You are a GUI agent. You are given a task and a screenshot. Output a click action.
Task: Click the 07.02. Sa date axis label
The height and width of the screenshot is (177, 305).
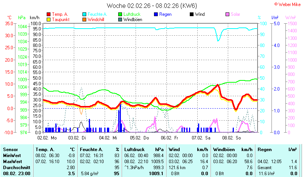[x=201, y=138]
